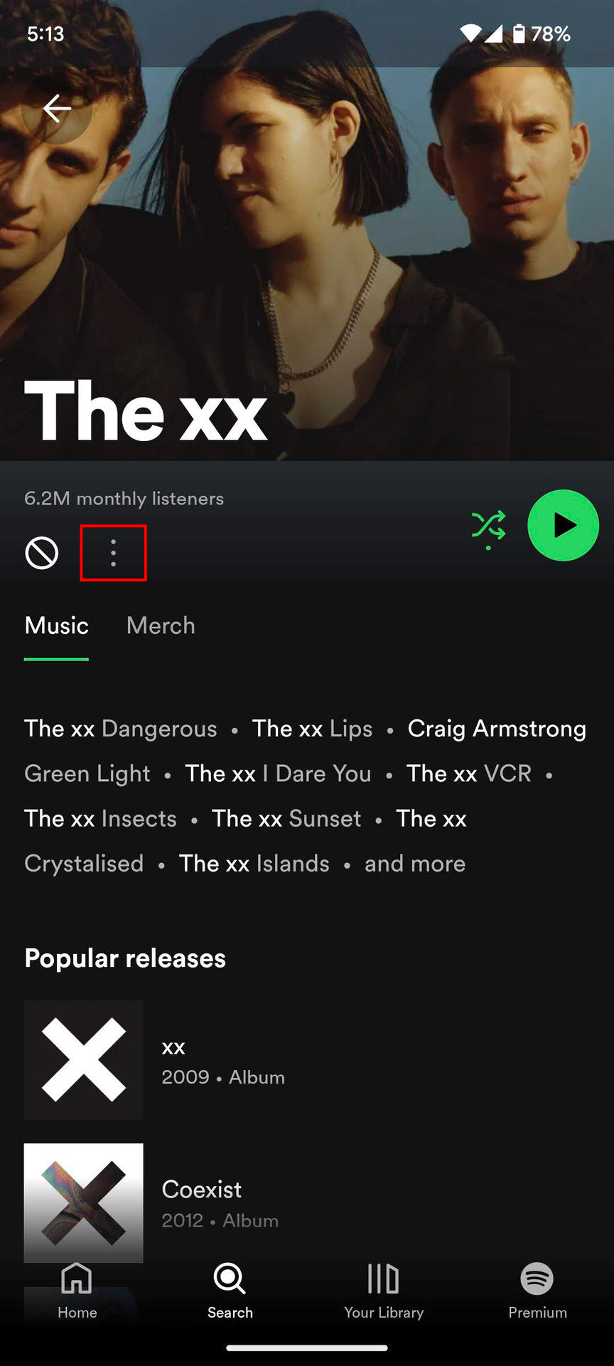Toggle shuffle play for The xx
Viewport: 614px width, 1366px height.
click(x=489, y=529)
